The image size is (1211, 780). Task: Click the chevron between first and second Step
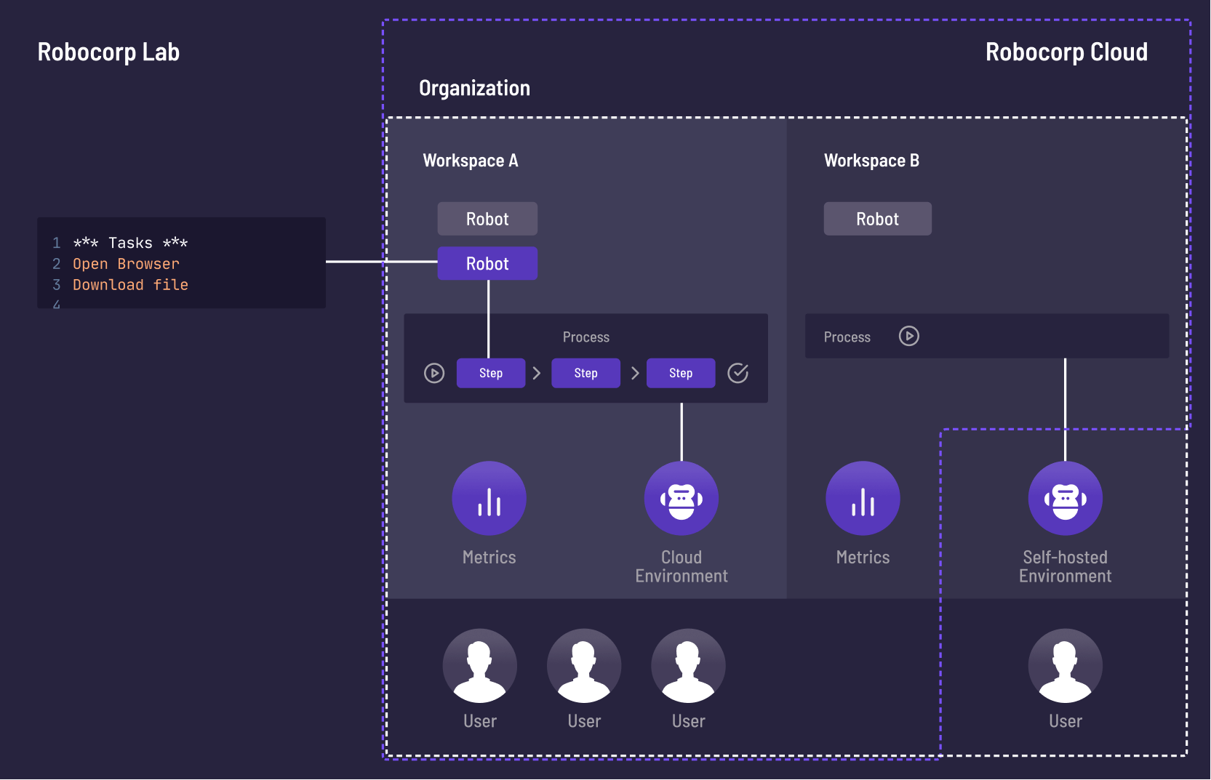537,373
